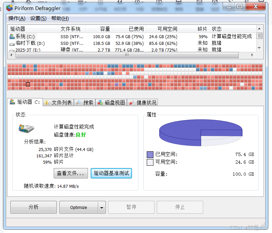Screen dimensions: 272x233
Task: Click the 可用空间 white legend swatch
Action: tap(150, 162)
